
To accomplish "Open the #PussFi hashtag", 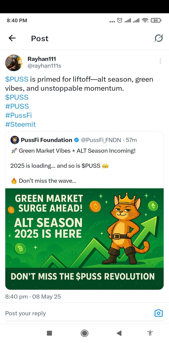I will tap(18, 115).
